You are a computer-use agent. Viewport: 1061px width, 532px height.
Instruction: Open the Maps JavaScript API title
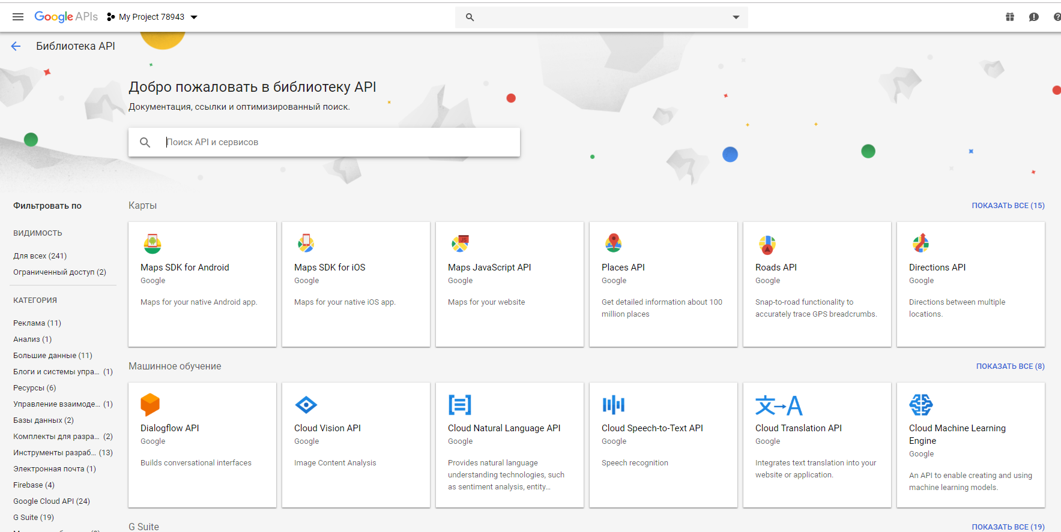489,267
